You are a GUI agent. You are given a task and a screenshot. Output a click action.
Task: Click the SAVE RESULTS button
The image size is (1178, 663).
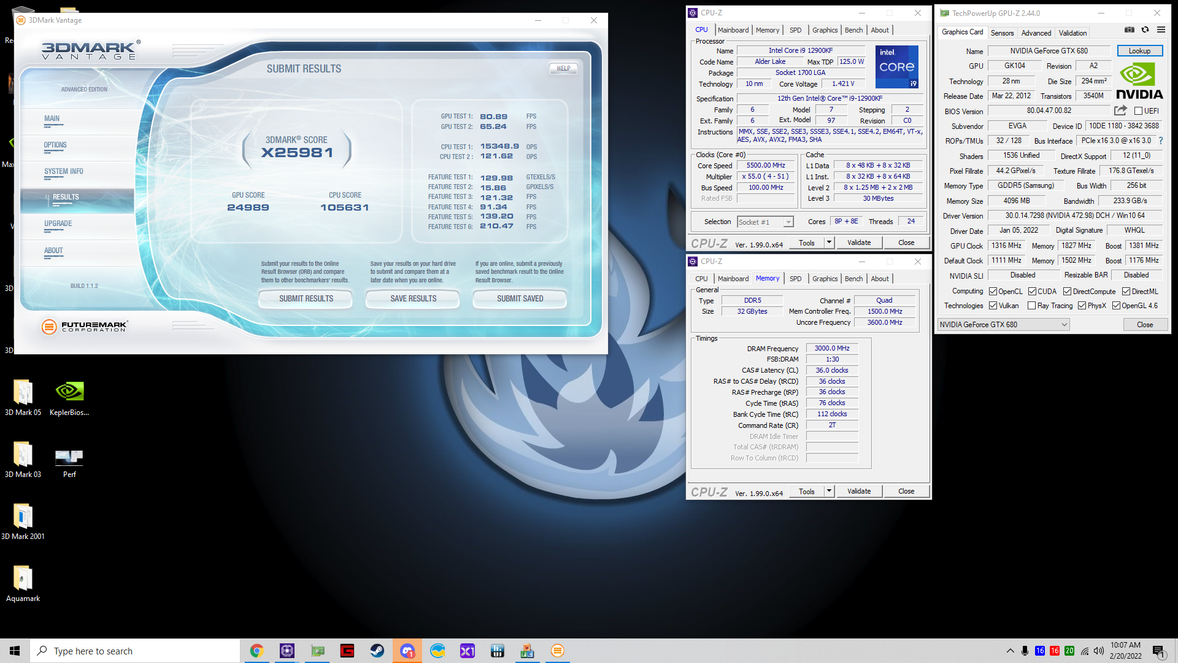[x=413, y=299]
